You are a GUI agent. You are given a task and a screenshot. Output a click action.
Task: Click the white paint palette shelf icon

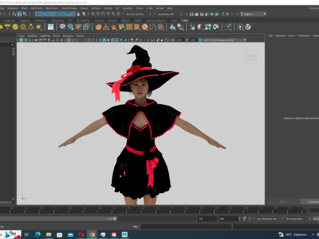point(216,27)
